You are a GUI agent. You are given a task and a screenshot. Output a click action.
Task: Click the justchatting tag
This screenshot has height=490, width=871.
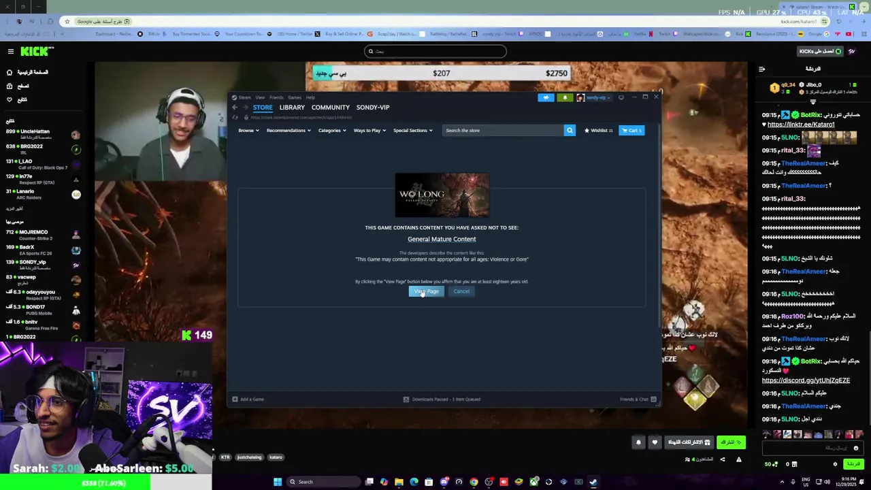pos(249,457)
